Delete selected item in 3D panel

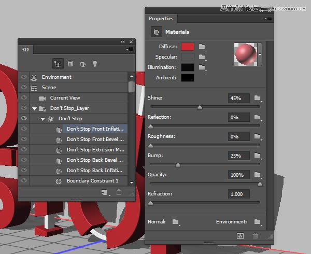119,192
